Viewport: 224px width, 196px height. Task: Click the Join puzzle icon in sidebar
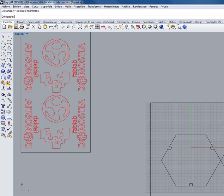(x=3, y=83)
